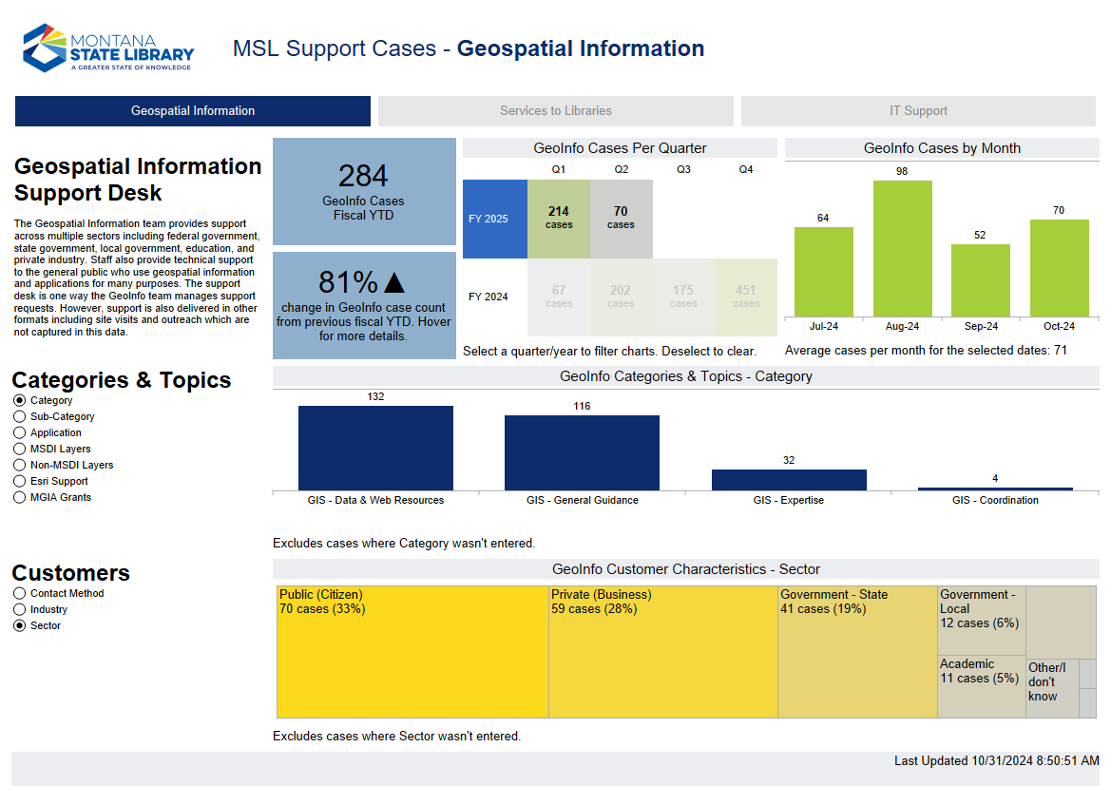Click the GIS - Data & Web Resources bar
This screenshot has width=1111, height=786.
tap(374, 447)
